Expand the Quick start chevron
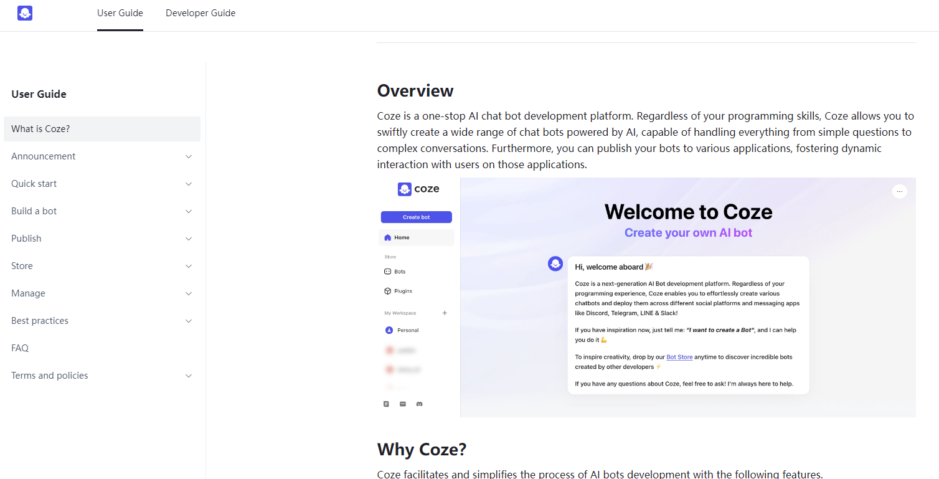The width and height of the screenshot is (939, 479). pos(189,184)
